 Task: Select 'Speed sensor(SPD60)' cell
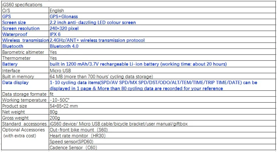pyautogui.click(x=162, y=141)
